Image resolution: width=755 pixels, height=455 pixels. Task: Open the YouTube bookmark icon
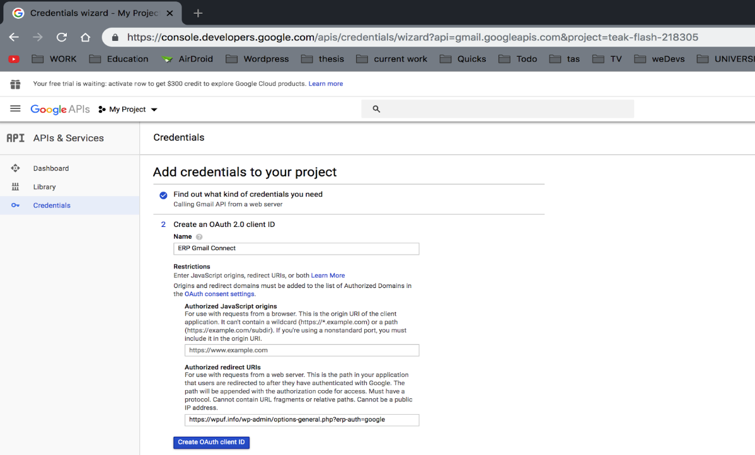pos(14,59)
